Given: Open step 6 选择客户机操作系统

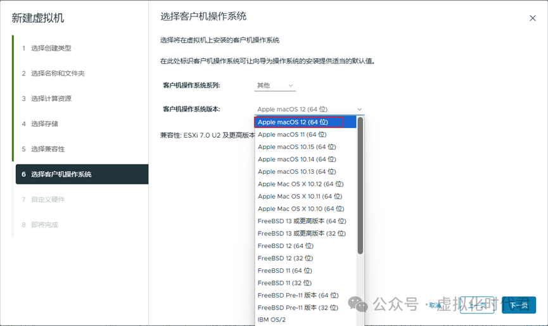Looking at the screenshot, I should pos(82,174).
